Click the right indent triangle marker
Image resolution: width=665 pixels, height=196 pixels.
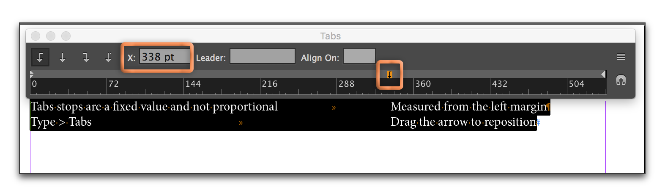603,74
